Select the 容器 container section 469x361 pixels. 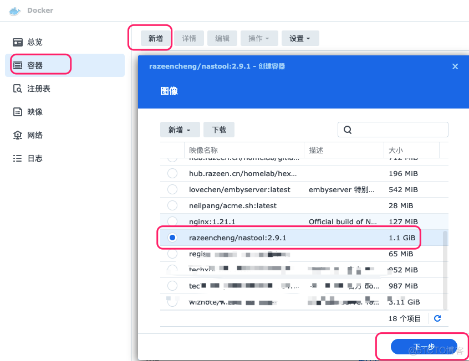[34, 65]
